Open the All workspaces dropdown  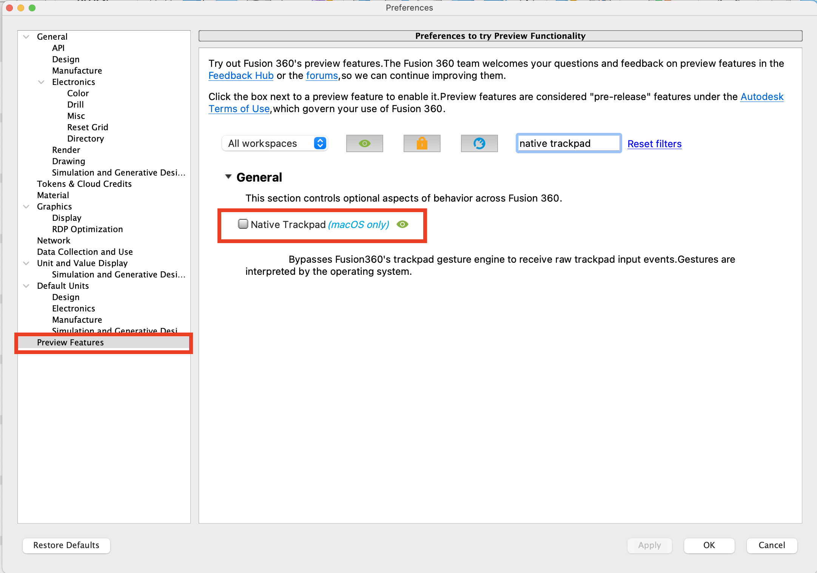click(x=274, y=143)
